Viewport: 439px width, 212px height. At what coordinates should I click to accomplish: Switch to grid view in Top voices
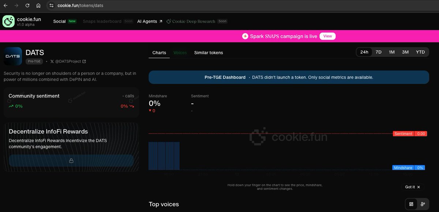tap(411, 204)
